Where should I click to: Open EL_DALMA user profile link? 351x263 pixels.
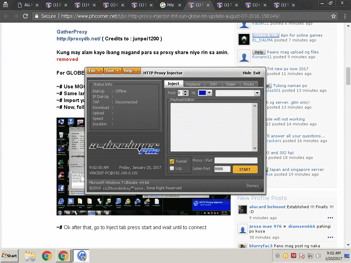click(x=262, y=40)
